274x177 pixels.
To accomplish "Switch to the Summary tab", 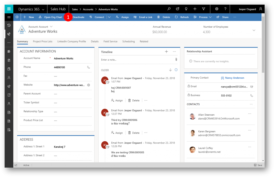I will 22,42.
